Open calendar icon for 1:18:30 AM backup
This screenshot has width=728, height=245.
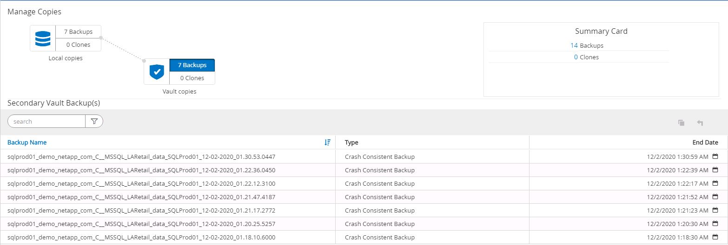(x=715, y=237)
